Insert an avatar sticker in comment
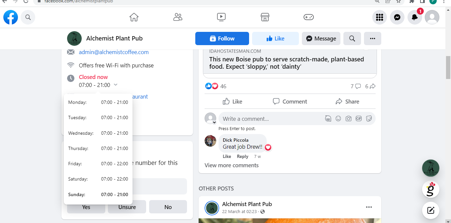 pyautogui.click(x=328, y=119)
